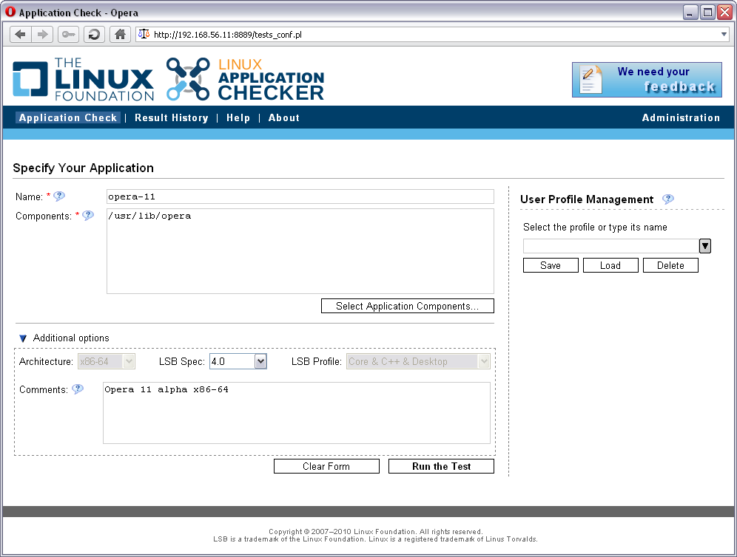The height and width of the screenshot is (557, 737).
Task: Open the Architecture x86-64 dropdown
Action: [x=107, y=361]
